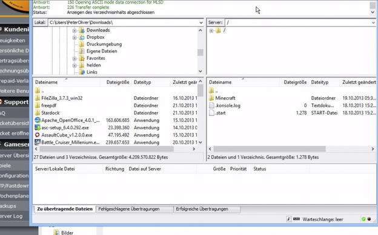Click message log scroll down arrow
The image size is (378, 235).
click(373, 12)
